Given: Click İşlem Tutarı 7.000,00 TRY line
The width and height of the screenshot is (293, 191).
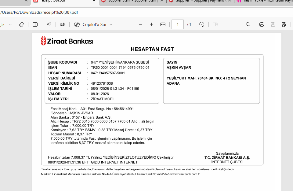Looking at the screenshot, I should [73, 126].
